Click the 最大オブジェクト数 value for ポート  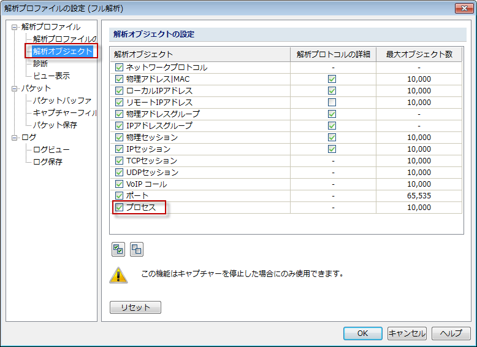tap(419, 196)
